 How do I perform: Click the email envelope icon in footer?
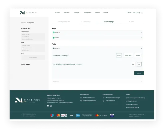[104, 98]
